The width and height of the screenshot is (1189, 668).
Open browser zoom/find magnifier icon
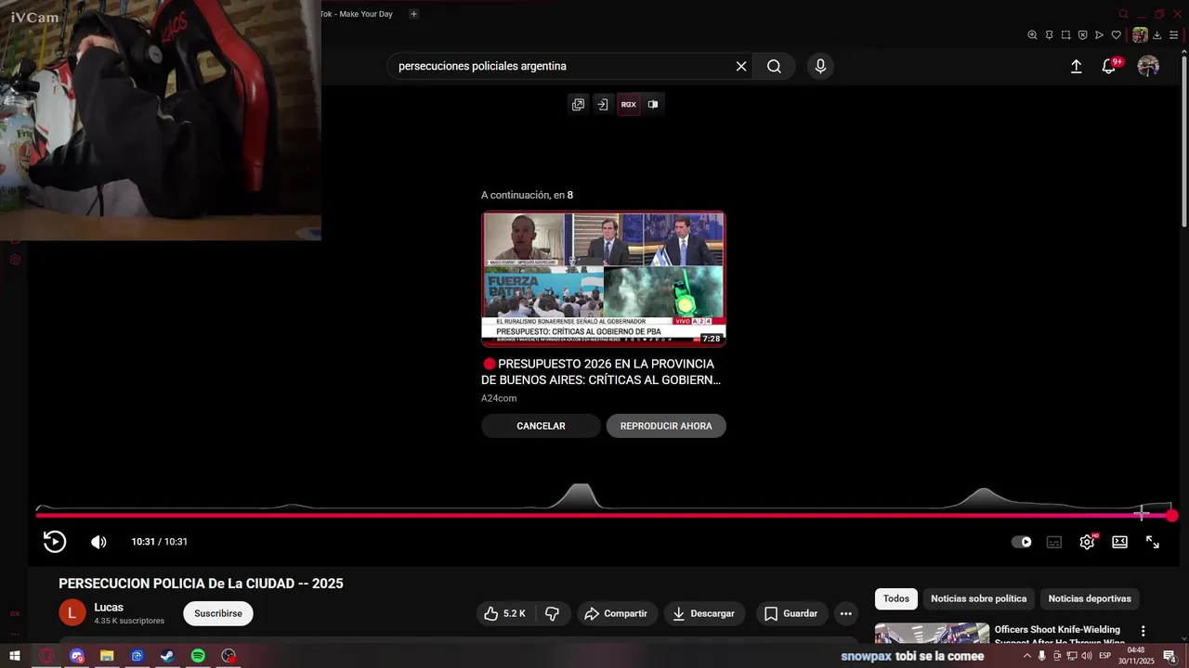click(1032, 35)
